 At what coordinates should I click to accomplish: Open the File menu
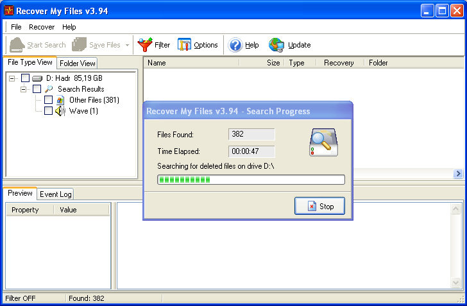tap(16, 27)
